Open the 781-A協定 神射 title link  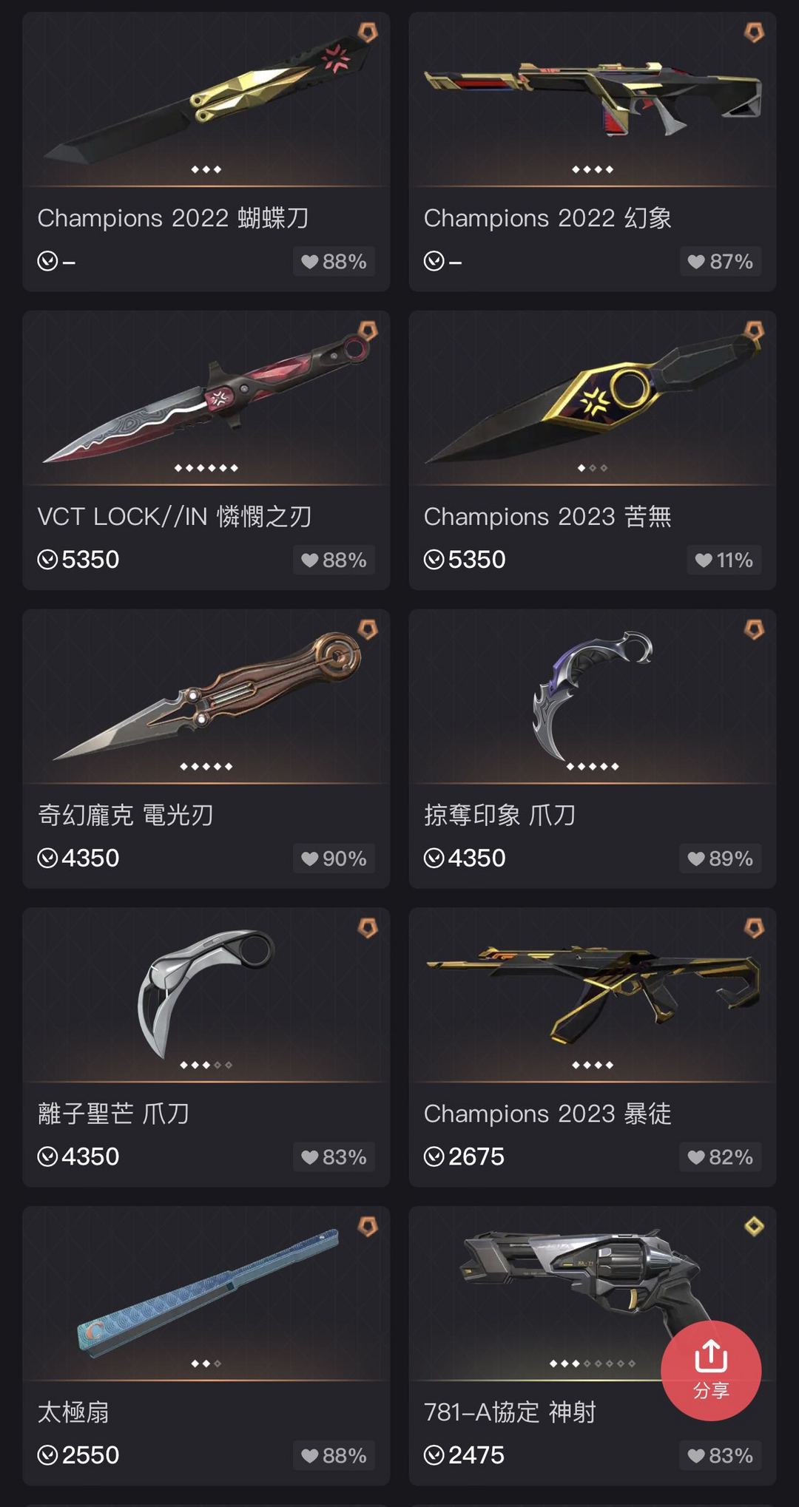(510, 1412)
